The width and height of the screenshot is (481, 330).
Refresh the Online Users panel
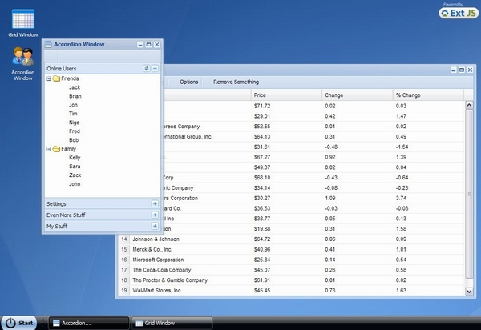click(147, 68)
